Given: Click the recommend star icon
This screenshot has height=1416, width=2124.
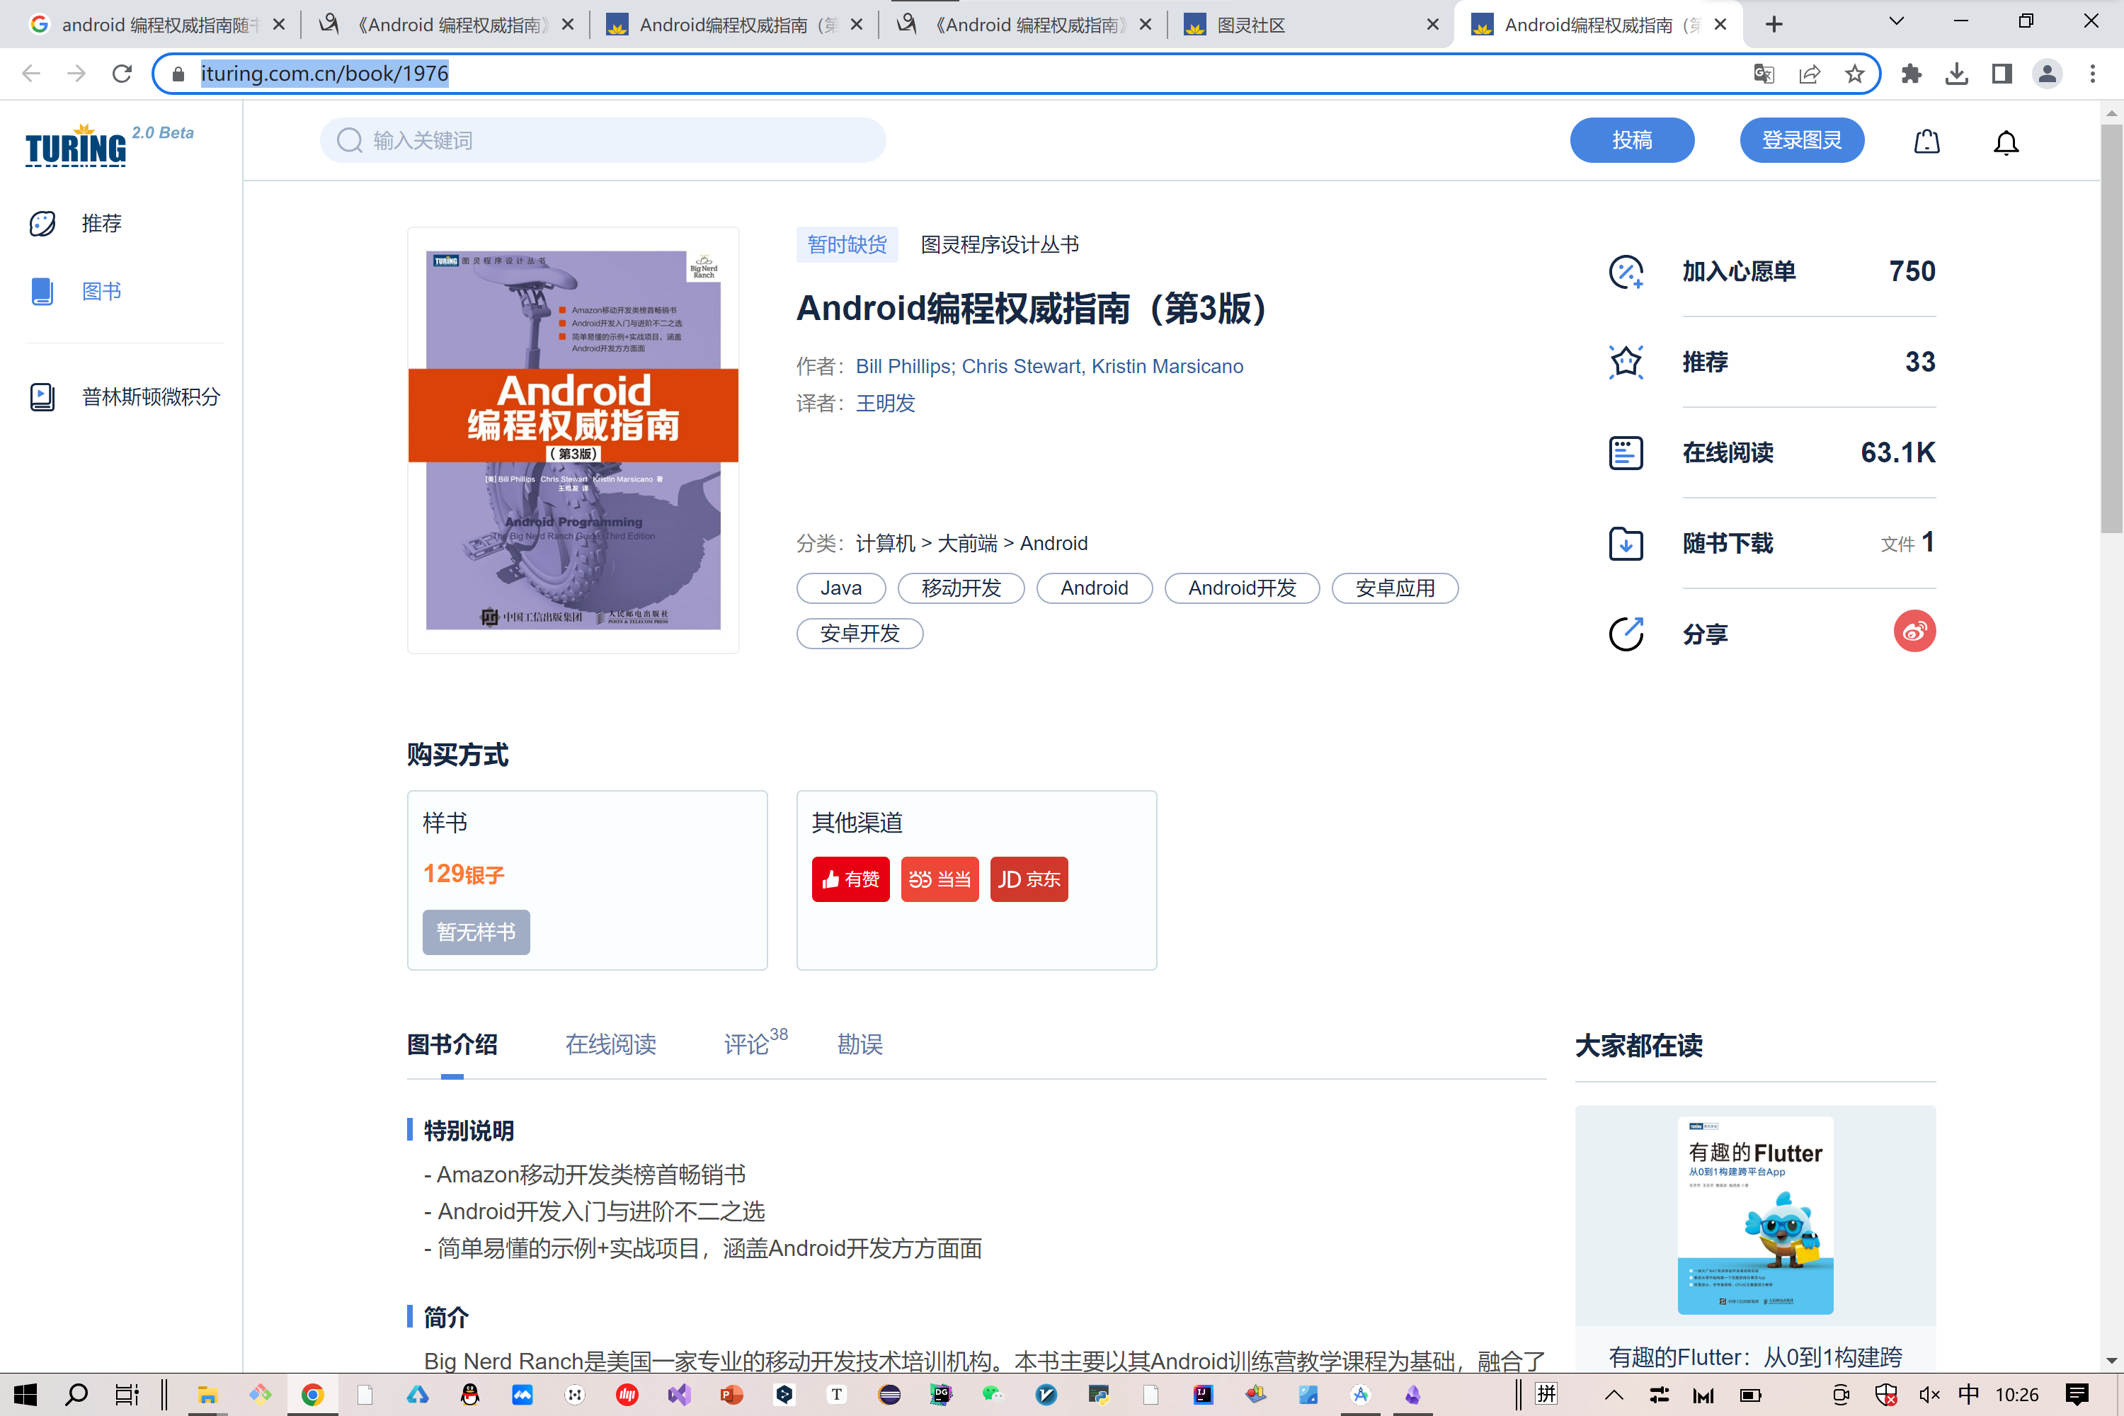Looking at the screenshot, I should point(1626,362).
